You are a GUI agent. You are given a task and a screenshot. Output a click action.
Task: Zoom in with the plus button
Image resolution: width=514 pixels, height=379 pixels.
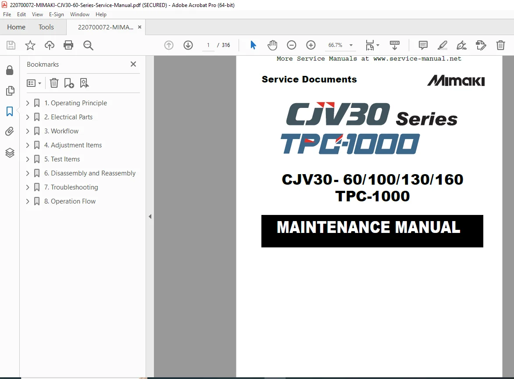(x=311, y=45)
